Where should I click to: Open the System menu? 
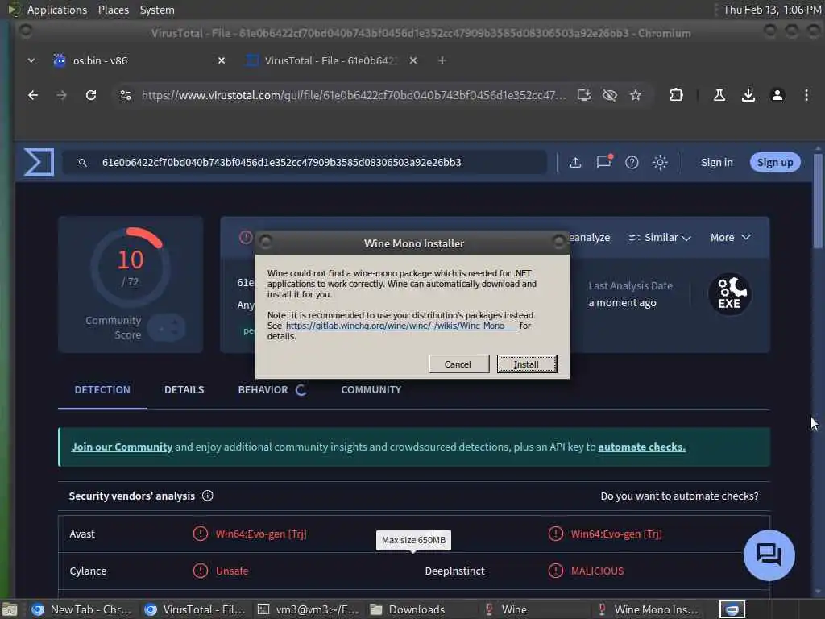click(157, 10)
